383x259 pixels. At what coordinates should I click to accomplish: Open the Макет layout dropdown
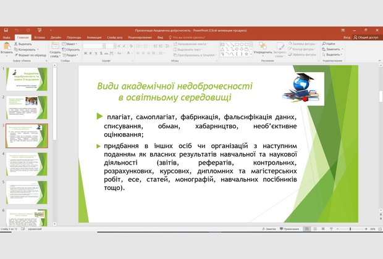[70, 44]
